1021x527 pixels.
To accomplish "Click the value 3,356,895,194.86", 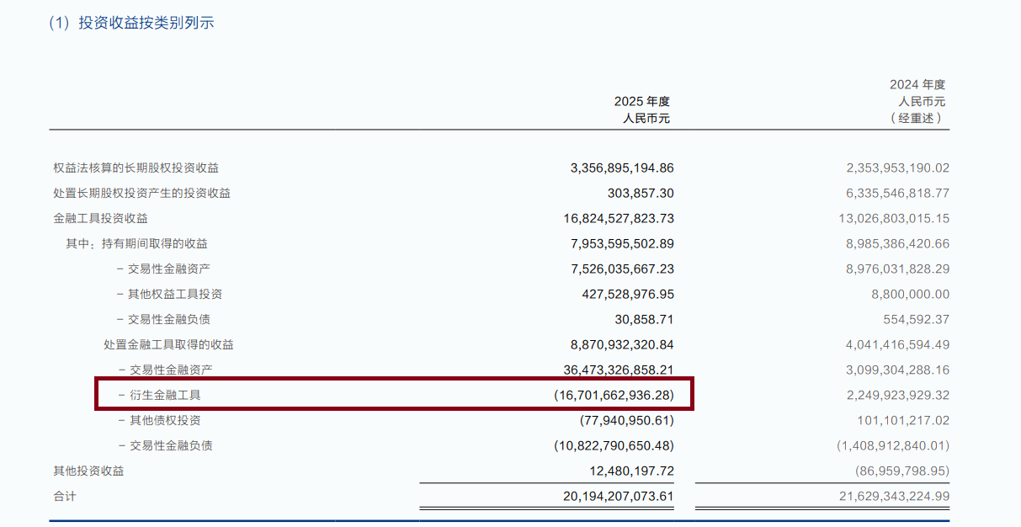I will [x=622, y=168].
